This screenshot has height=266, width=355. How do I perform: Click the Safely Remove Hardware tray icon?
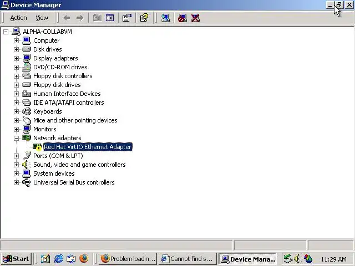288,259
